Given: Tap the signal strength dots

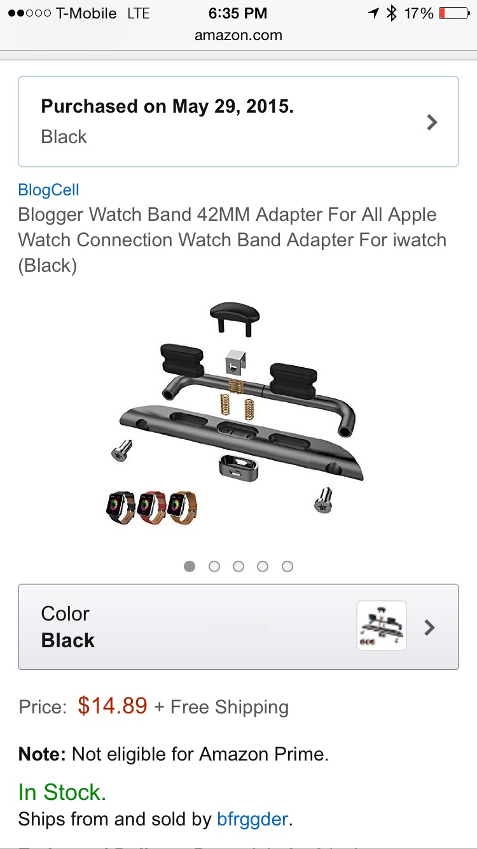Looking at the screenshot, I should point(29,13).
